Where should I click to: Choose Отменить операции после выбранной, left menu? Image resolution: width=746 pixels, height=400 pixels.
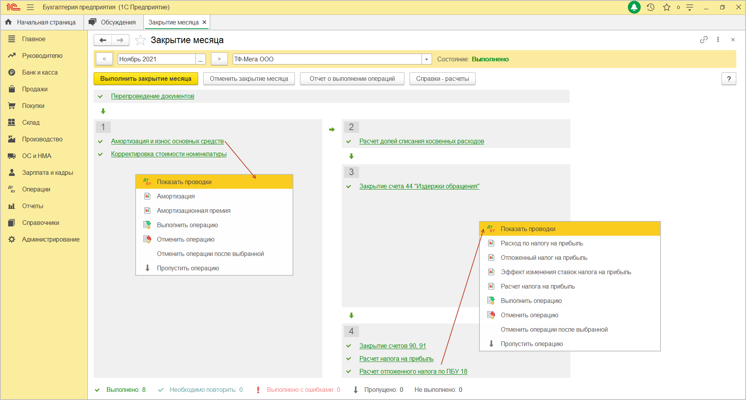tap(214, 254)
